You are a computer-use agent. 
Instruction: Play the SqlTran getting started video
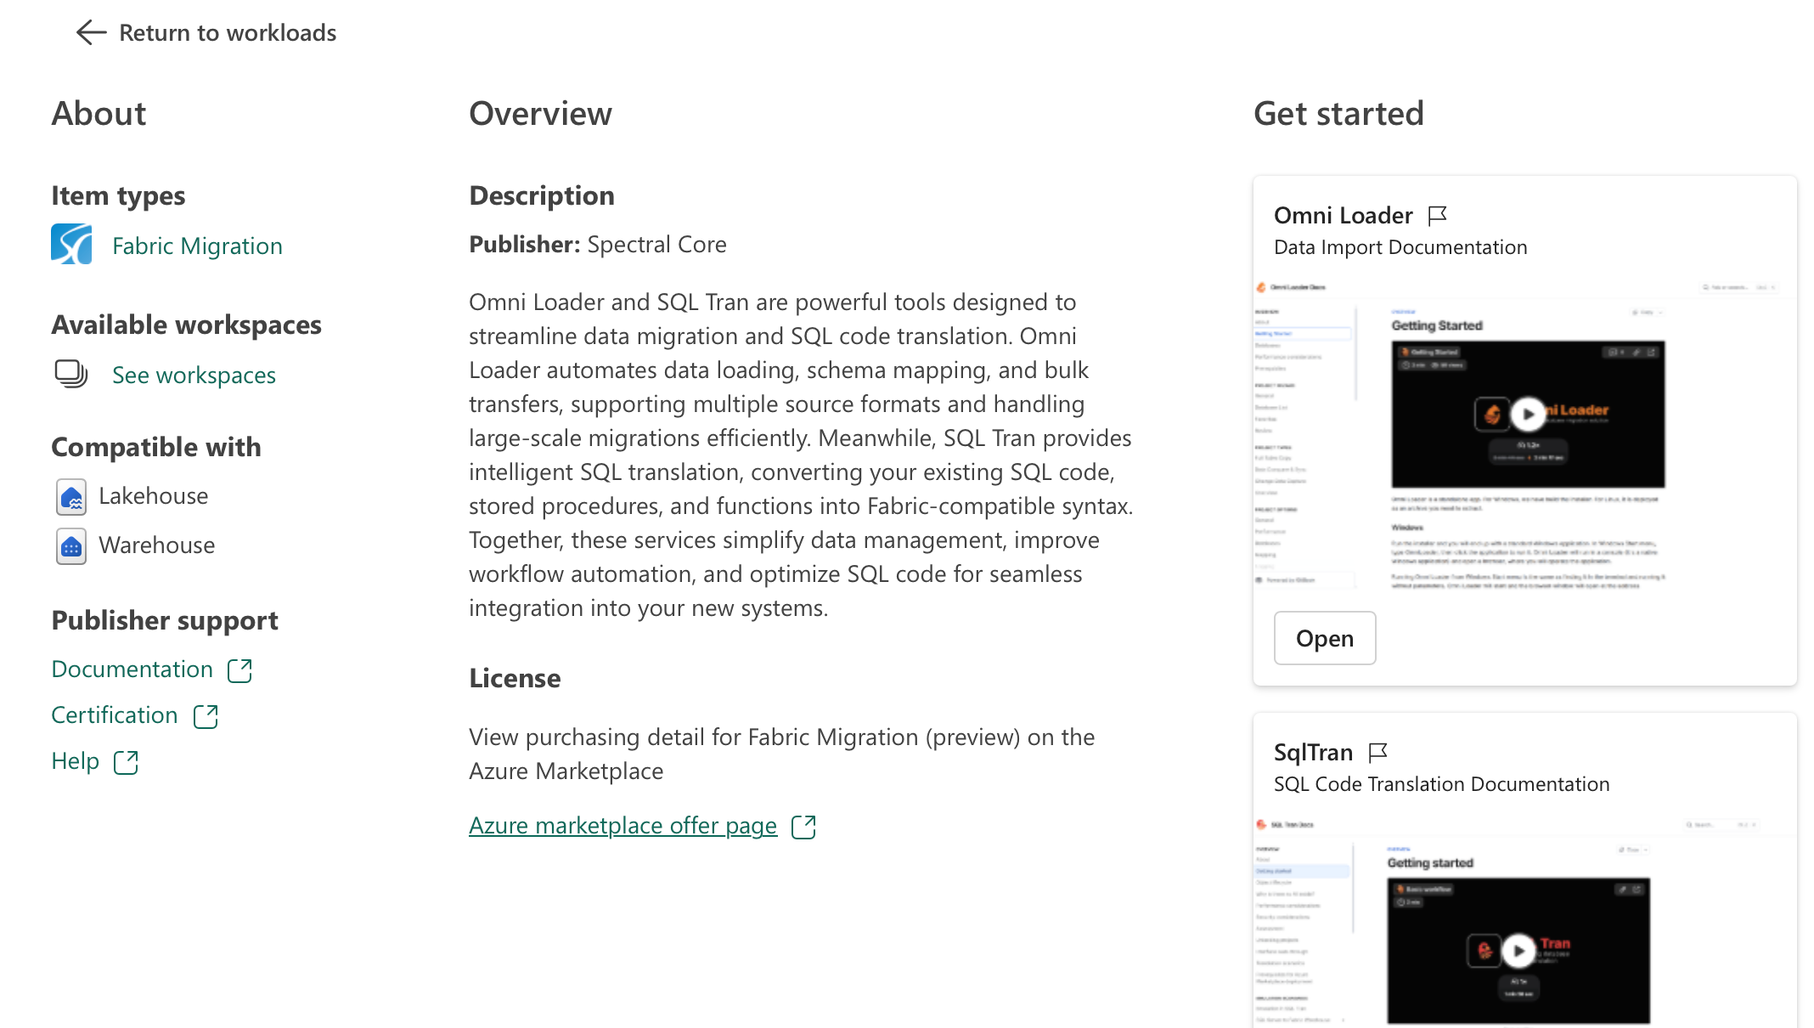tap(1518, 951)
